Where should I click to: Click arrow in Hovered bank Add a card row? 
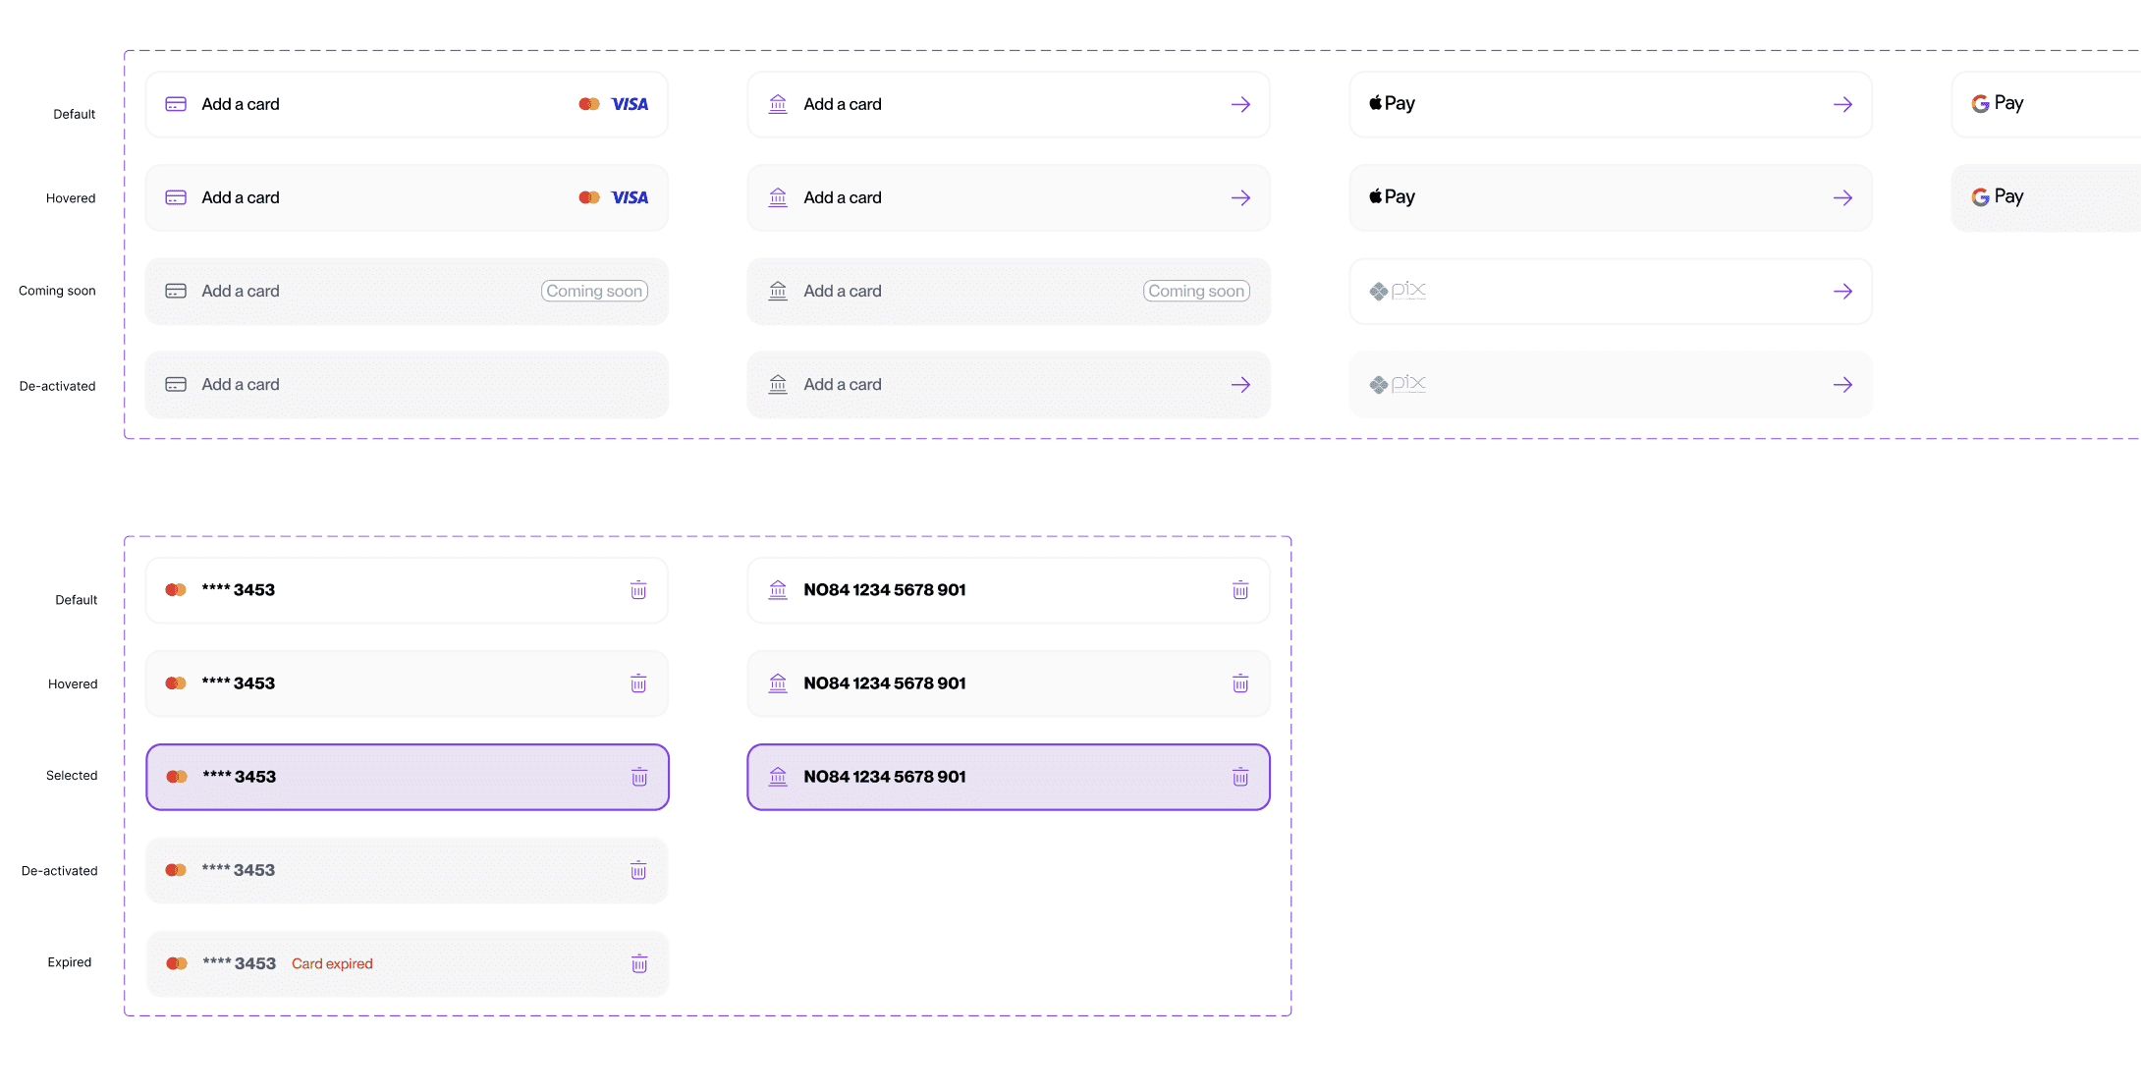(x=1240, y=197)
